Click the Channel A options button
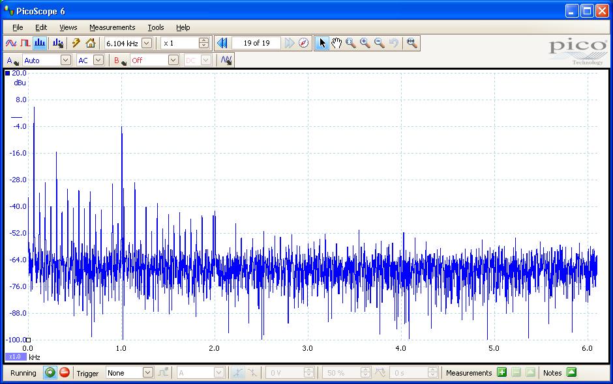This screenshot has width=613, height=384. point(12,61)
